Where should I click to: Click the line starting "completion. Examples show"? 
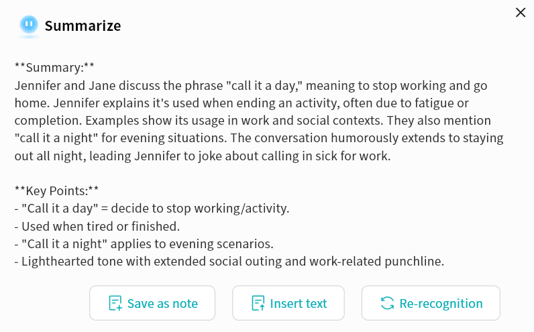click(253, 121)
